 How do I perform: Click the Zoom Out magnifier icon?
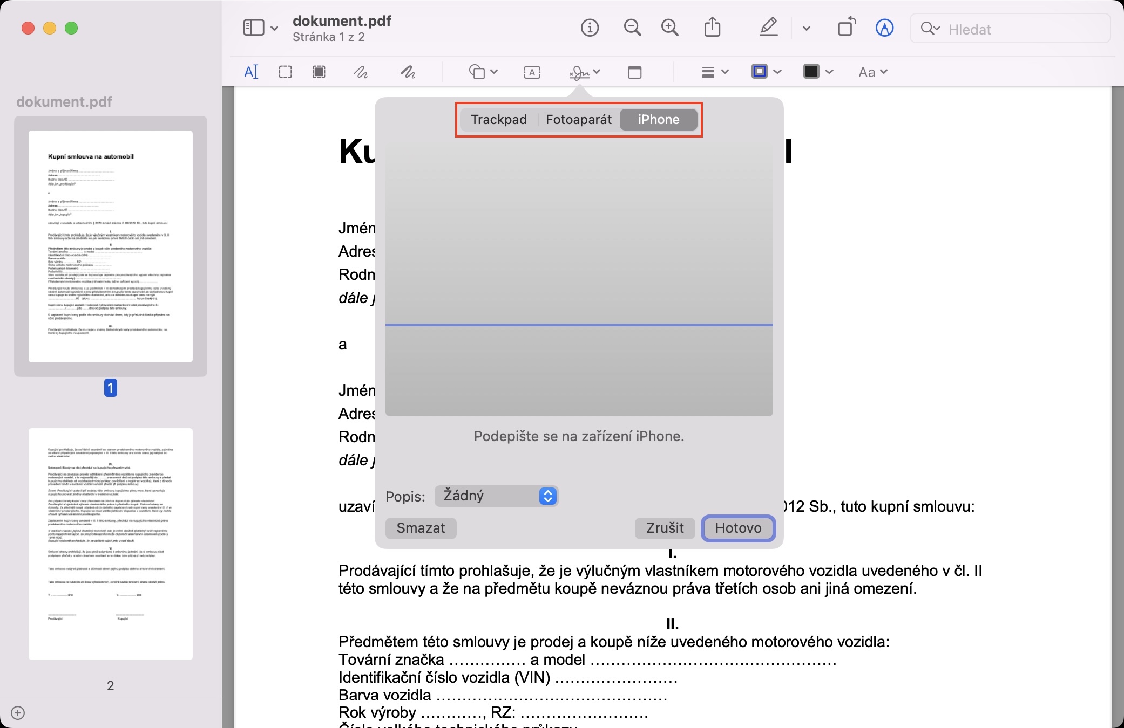632,28
